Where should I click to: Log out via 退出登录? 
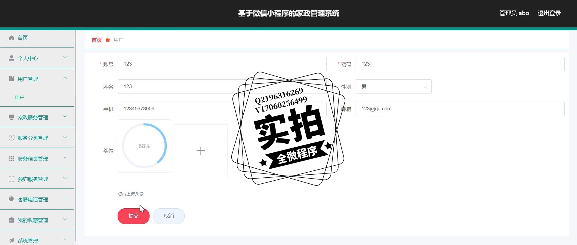tap(549, 13)
